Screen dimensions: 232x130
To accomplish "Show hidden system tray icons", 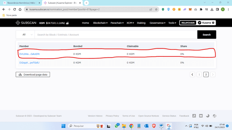I will pos(186,126).
